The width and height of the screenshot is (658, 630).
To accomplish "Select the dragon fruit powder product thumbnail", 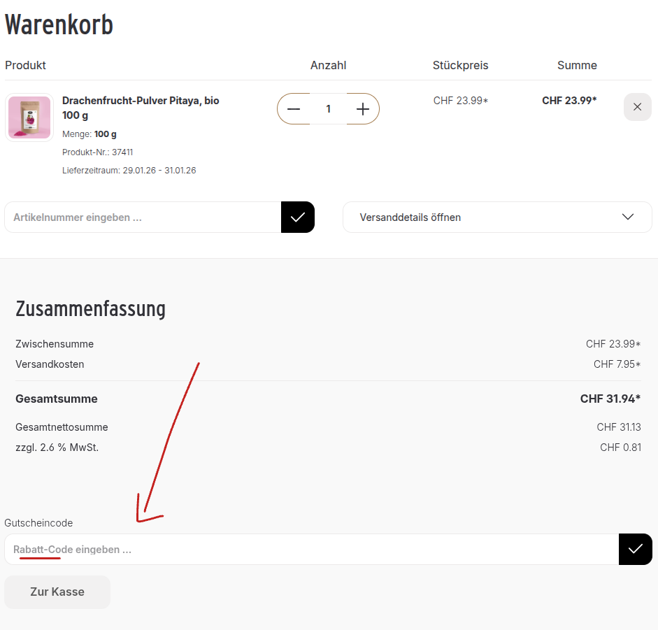I will (x=29, y=117).
